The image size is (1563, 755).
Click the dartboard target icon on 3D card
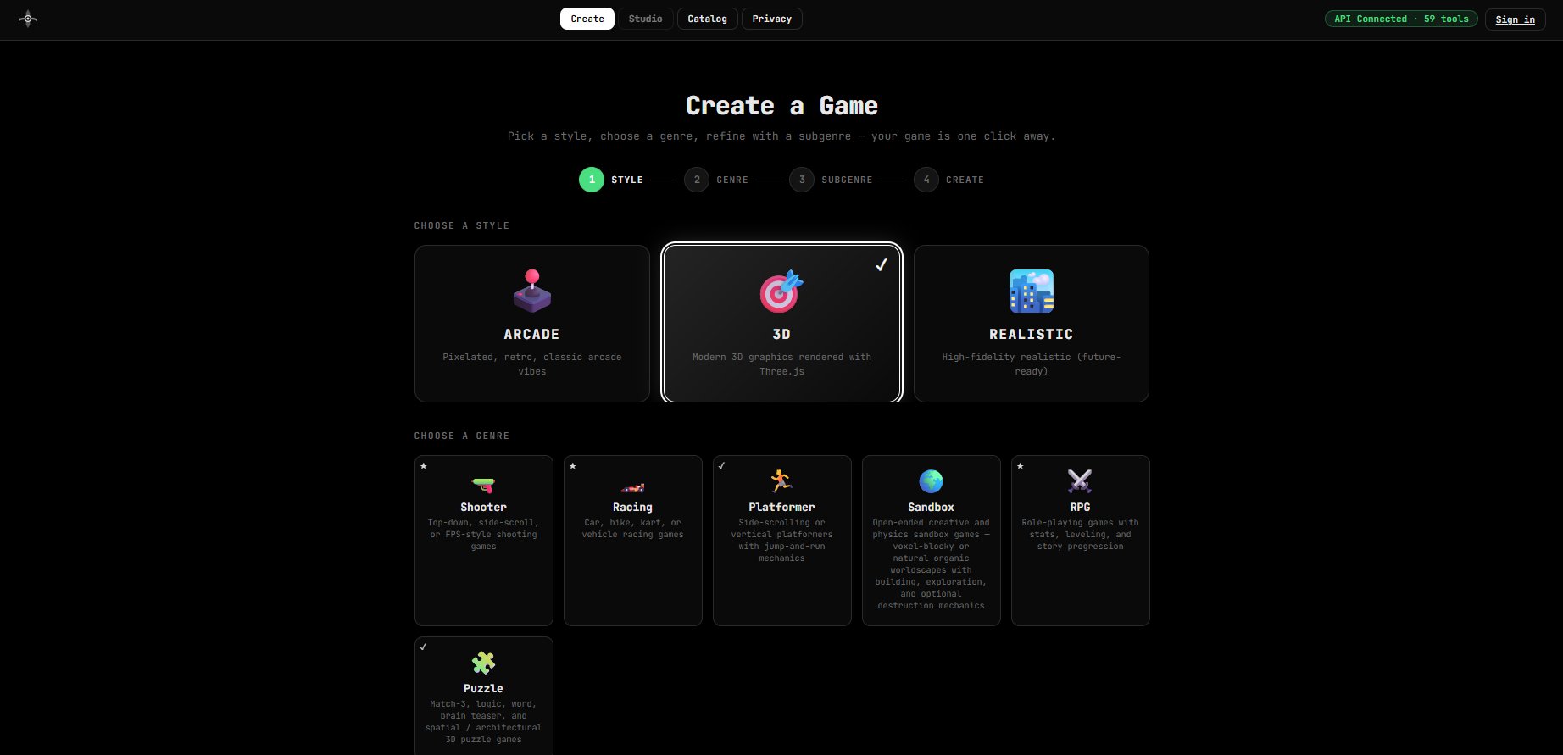tap(781, 291)
